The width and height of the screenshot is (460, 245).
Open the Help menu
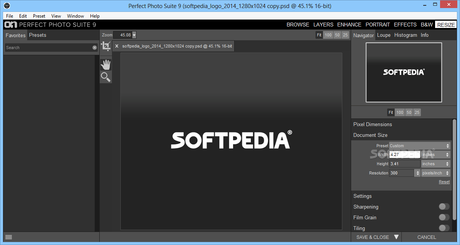coord(95,16)
